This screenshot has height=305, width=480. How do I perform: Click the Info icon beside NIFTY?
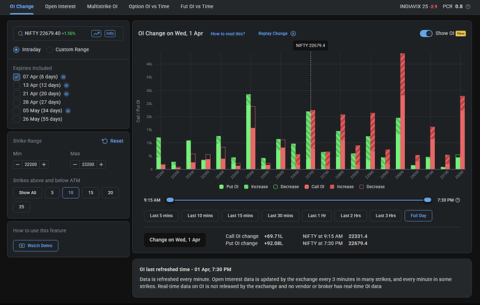point(110,33)
